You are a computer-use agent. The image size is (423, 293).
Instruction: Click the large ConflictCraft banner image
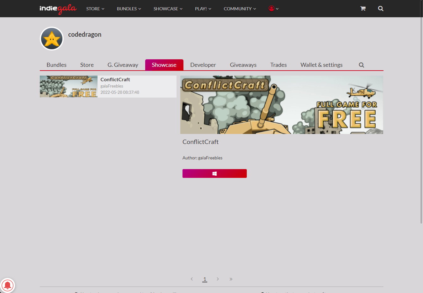click(x=282, y=105)
